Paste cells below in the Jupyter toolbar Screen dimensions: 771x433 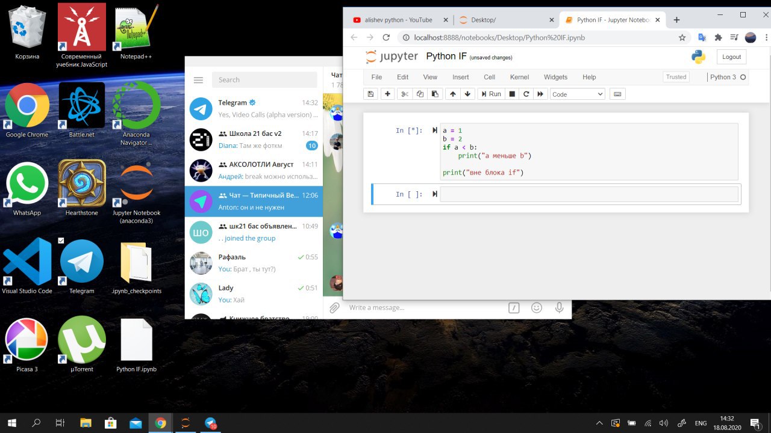(x=435, y=94)
